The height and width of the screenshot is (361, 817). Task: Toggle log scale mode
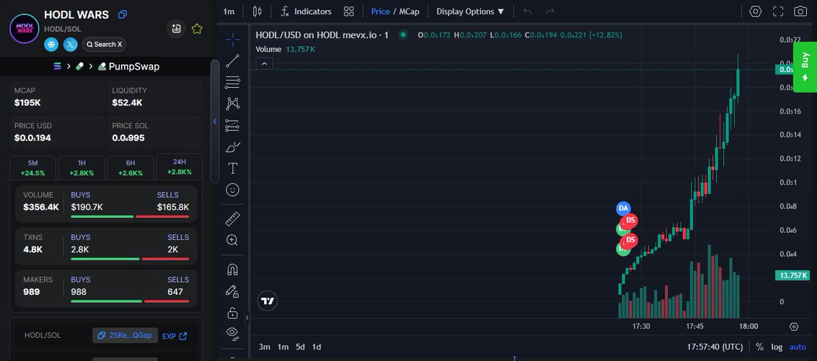778,347
